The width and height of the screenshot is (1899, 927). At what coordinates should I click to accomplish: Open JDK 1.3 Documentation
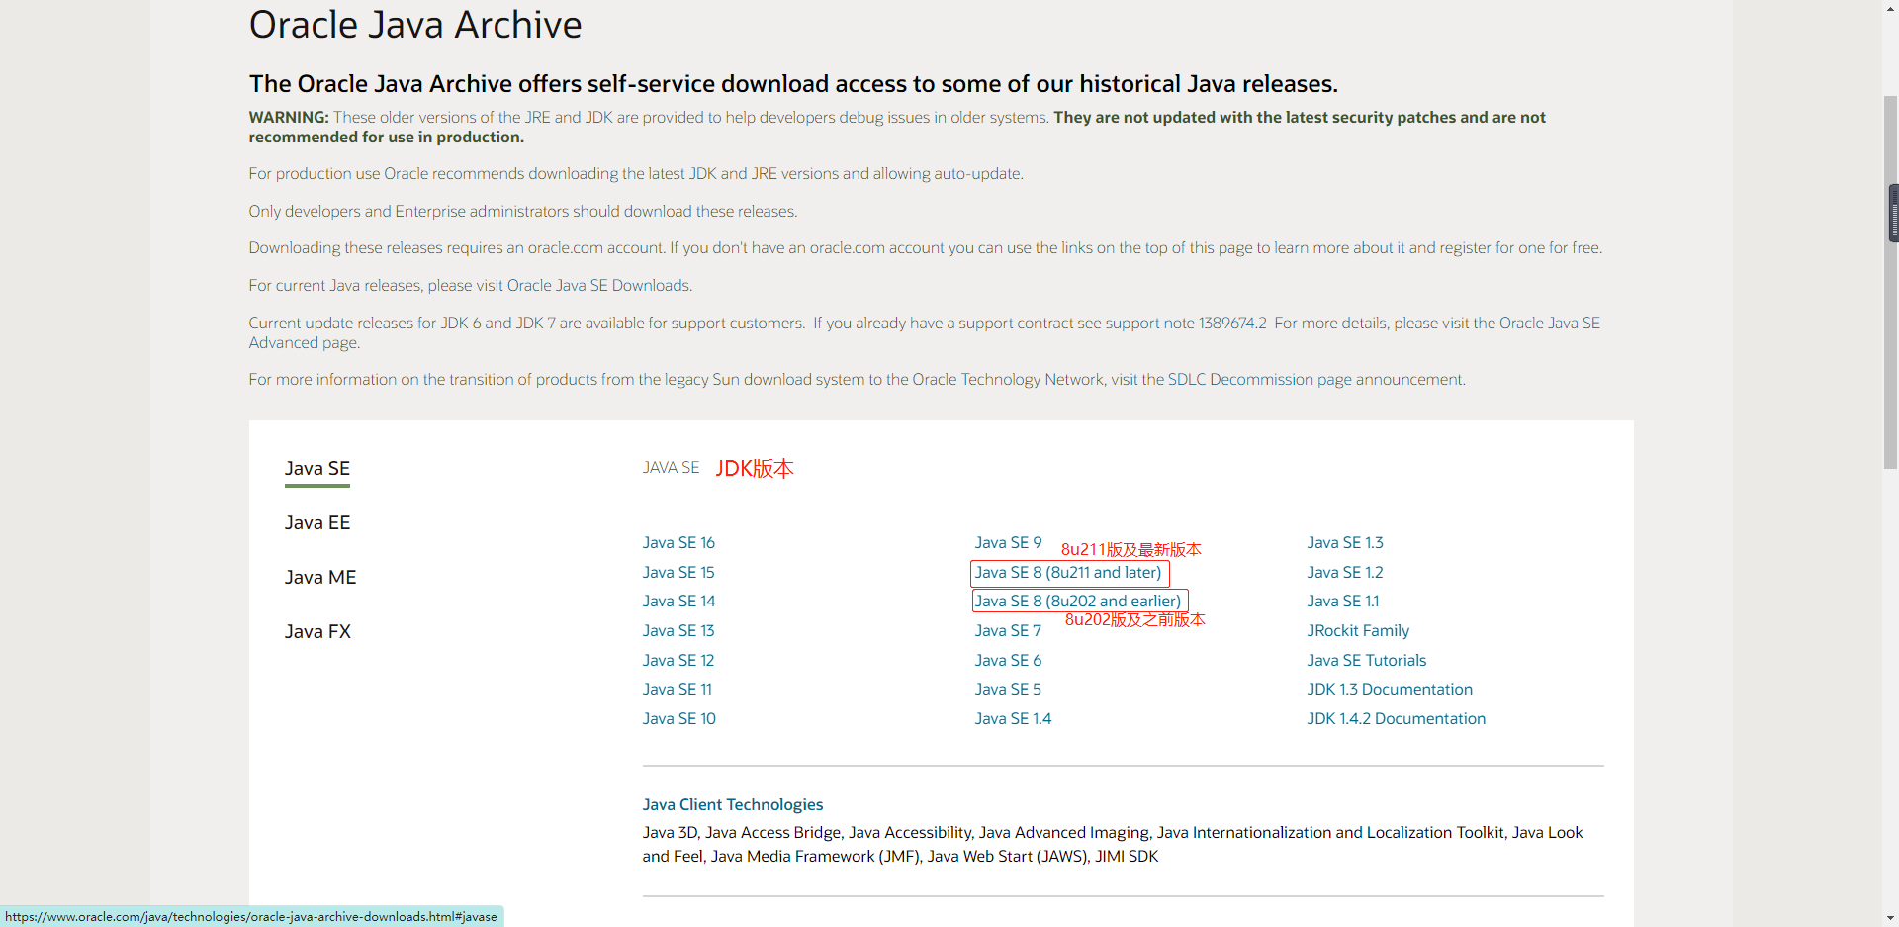click(x=1389, y=689)
